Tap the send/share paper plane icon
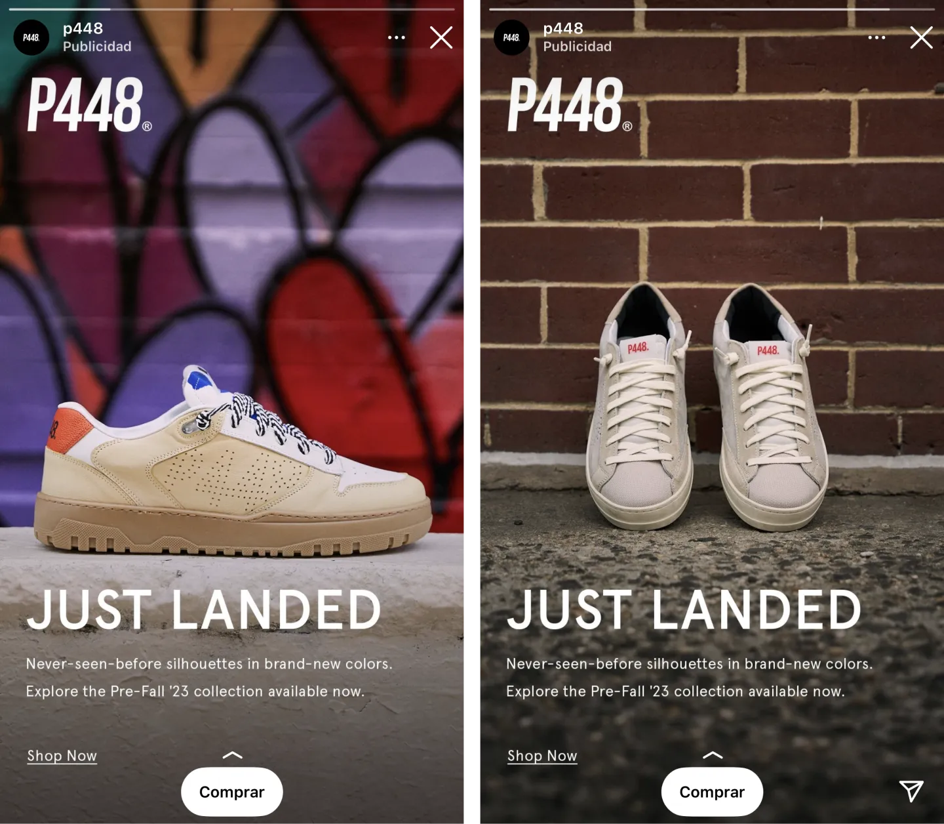Image resolution: width=944 pixels, height=824 pixels. tap(911, 791)
